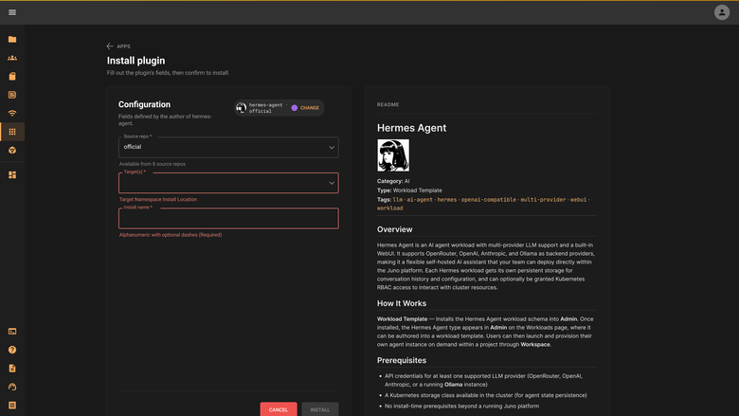The height and width of the screenshot is (416, 739).
Task: Click CHANGE to switch plugin
Action: tap(310, 108)
